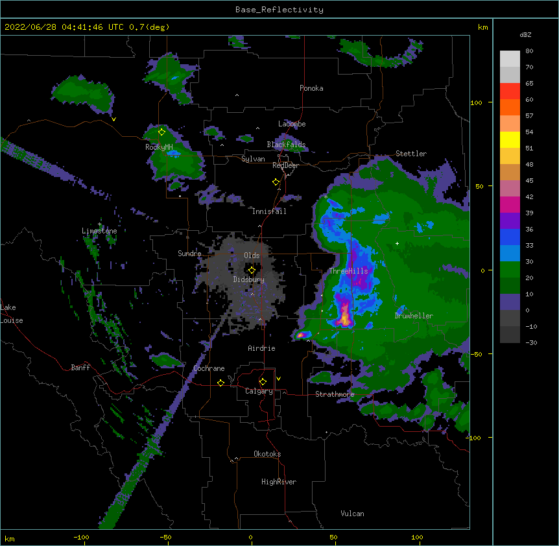This screenshot has height=546, width=559.
Task: Click the Didsbury city label
Action: pyautogui.click(x=249, y=279)
